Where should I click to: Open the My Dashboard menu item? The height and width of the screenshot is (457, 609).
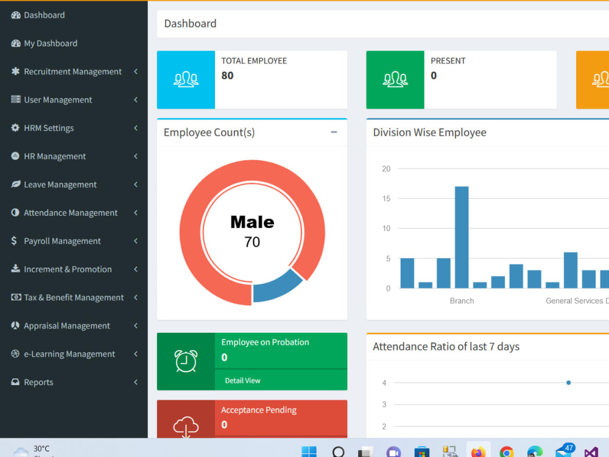click(x=74, y=43)
